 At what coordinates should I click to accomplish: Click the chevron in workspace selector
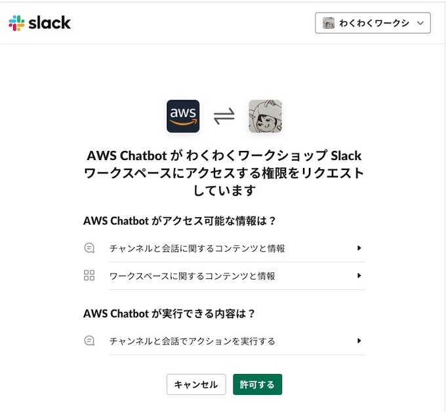tap(420, 24)
